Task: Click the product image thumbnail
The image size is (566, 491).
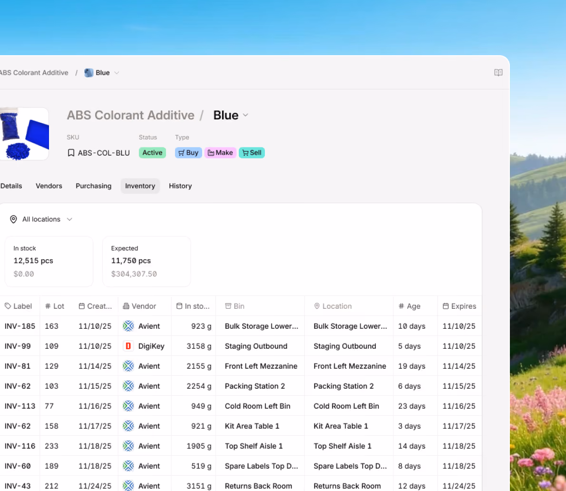Action: point(24,134)
